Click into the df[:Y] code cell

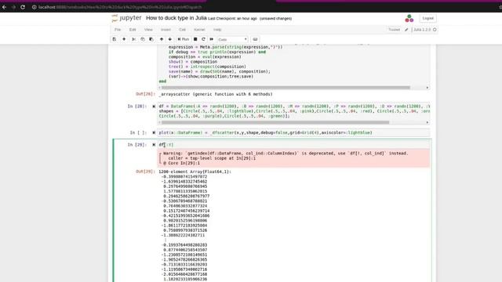click(x=293, y=145)
